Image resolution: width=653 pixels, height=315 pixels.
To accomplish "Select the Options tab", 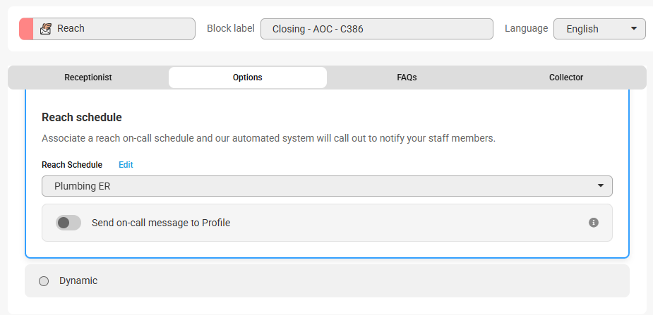I will [x=248, y=78].
